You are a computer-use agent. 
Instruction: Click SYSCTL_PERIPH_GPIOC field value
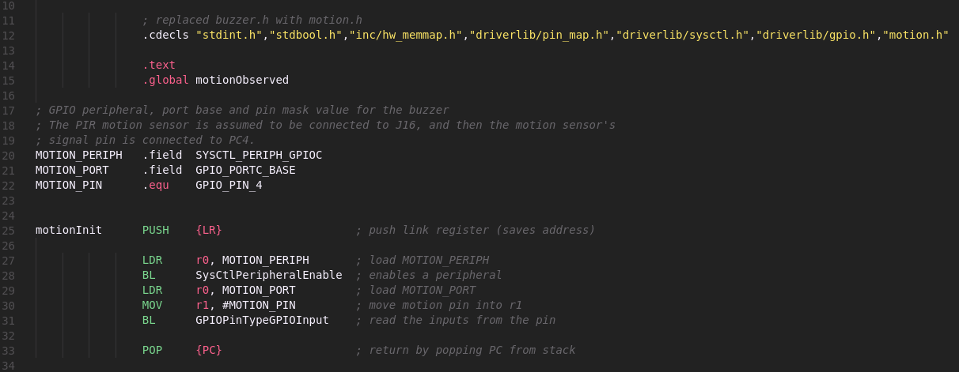[x=259, y=155]
